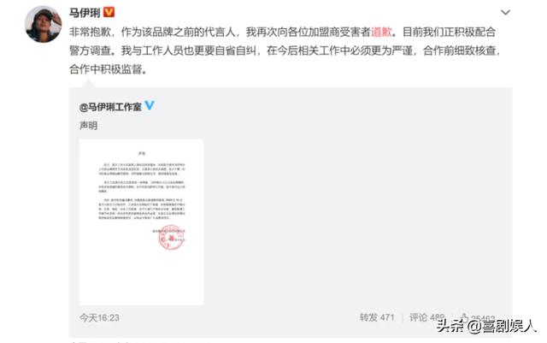The width and height of the screenshot is (547, 343).
Task: Click 评论 489 to view comments
Action: [426, 317]
